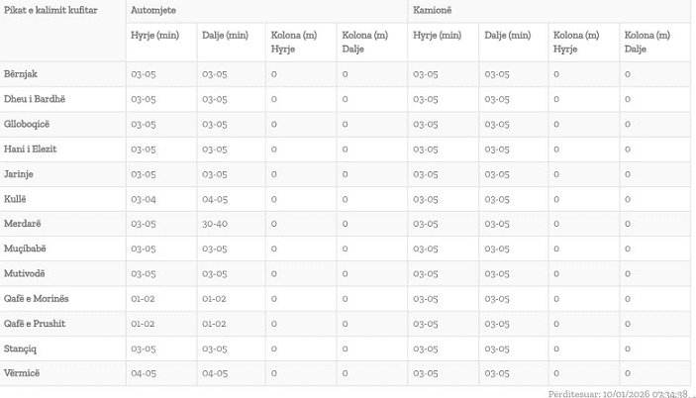
Task: Select the Qafë e Morinës row label
Action: (37, 298)
